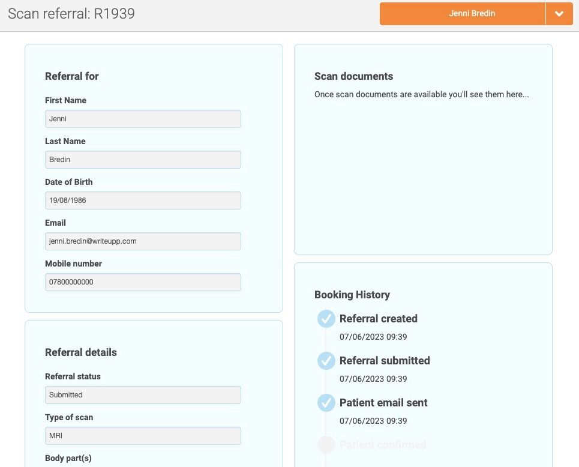
Task: Select the Date of Birth field
Action: (x=143, y=200)
